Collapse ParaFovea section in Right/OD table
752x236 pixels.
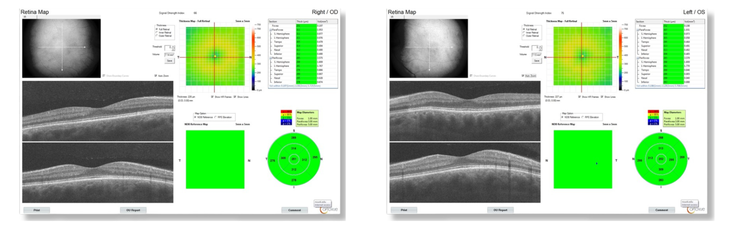point(270,30)
